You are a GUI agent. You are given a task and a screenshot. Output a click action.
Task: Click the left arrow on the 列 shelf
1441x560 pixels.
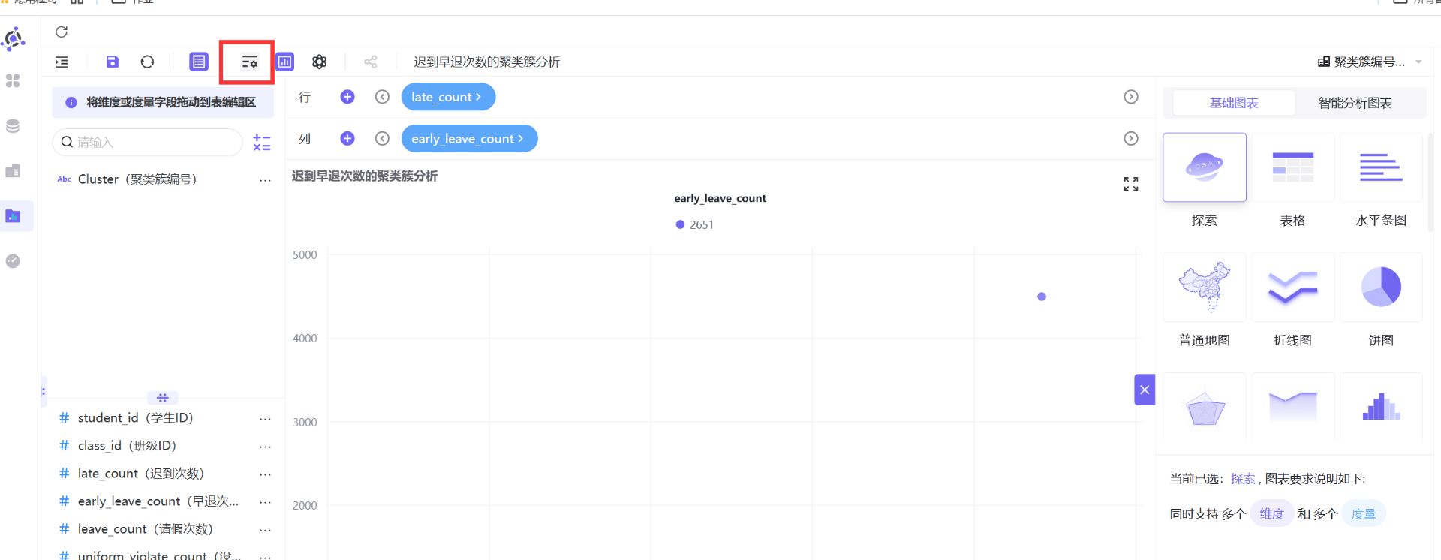[x=382, y=138]
